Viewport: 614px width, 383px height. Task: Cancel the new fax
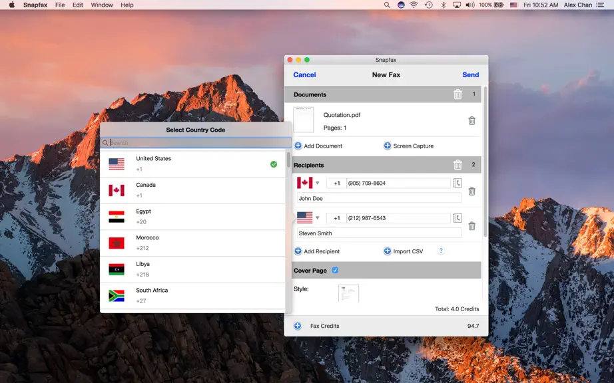[304, 74]
